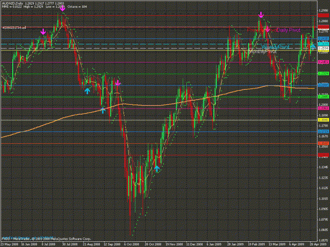Click the magenta down arrow above the mid-September 2008 candles
Image resolution: width=330 pixels, height=247 pixels.
click(118, 83)
